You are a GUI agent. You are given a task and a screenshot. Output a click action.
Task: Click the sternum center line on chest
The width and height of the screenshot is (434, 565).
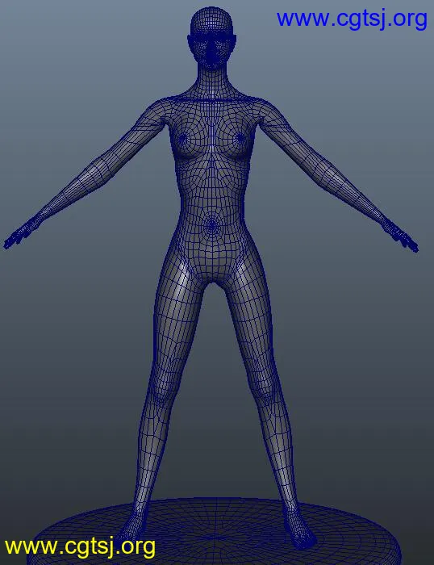[212, 139]
